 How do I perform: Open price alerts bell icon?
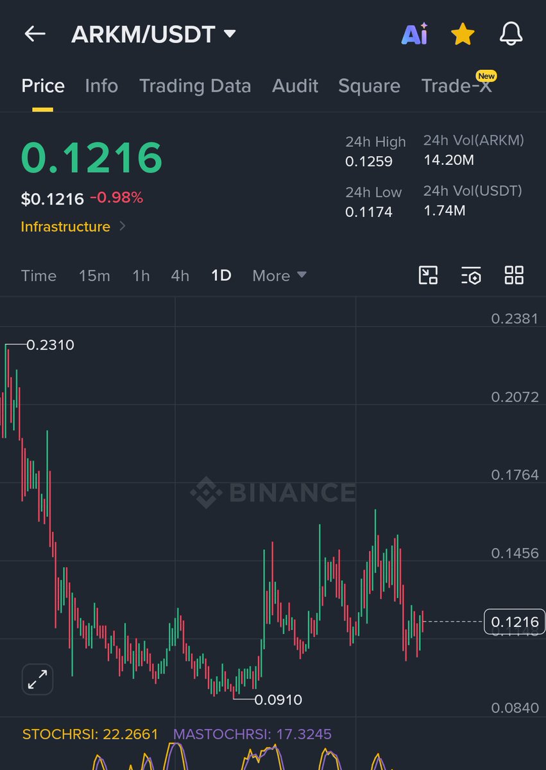[x=511, y=34]
